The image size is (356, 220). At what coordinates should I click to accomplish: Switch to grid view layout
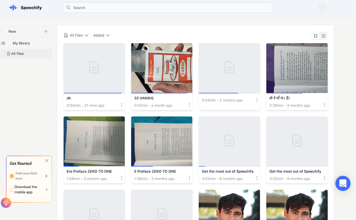coord(316,36)
